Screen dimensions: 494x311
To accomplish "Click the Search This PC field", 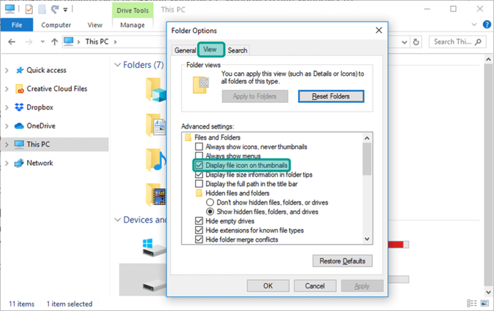I will click(x=456, y=42).
